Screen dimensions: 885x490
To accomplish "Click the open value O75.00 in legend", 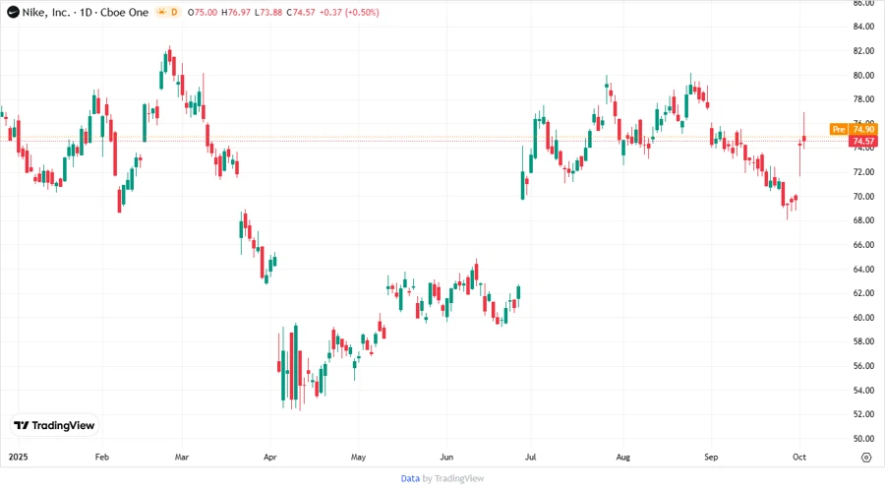I will 204,12.
